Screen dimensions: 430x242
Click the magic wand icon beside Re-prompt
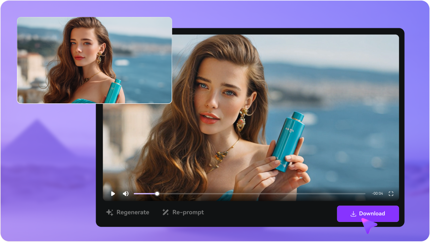tap(165, 212)
